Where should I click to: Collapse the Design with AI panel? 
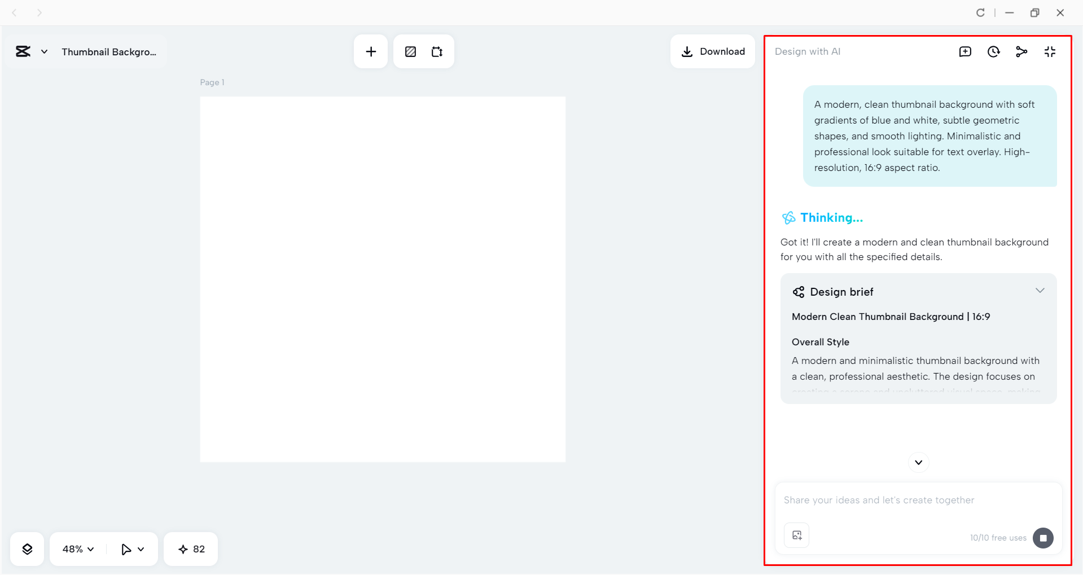click(1050, 51)
